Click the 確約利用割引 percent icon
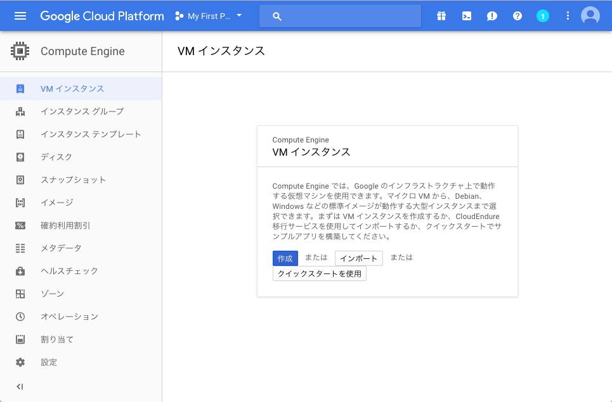This screenshot has width=612, height=402. pyautogui.click(x=20, y=225)
